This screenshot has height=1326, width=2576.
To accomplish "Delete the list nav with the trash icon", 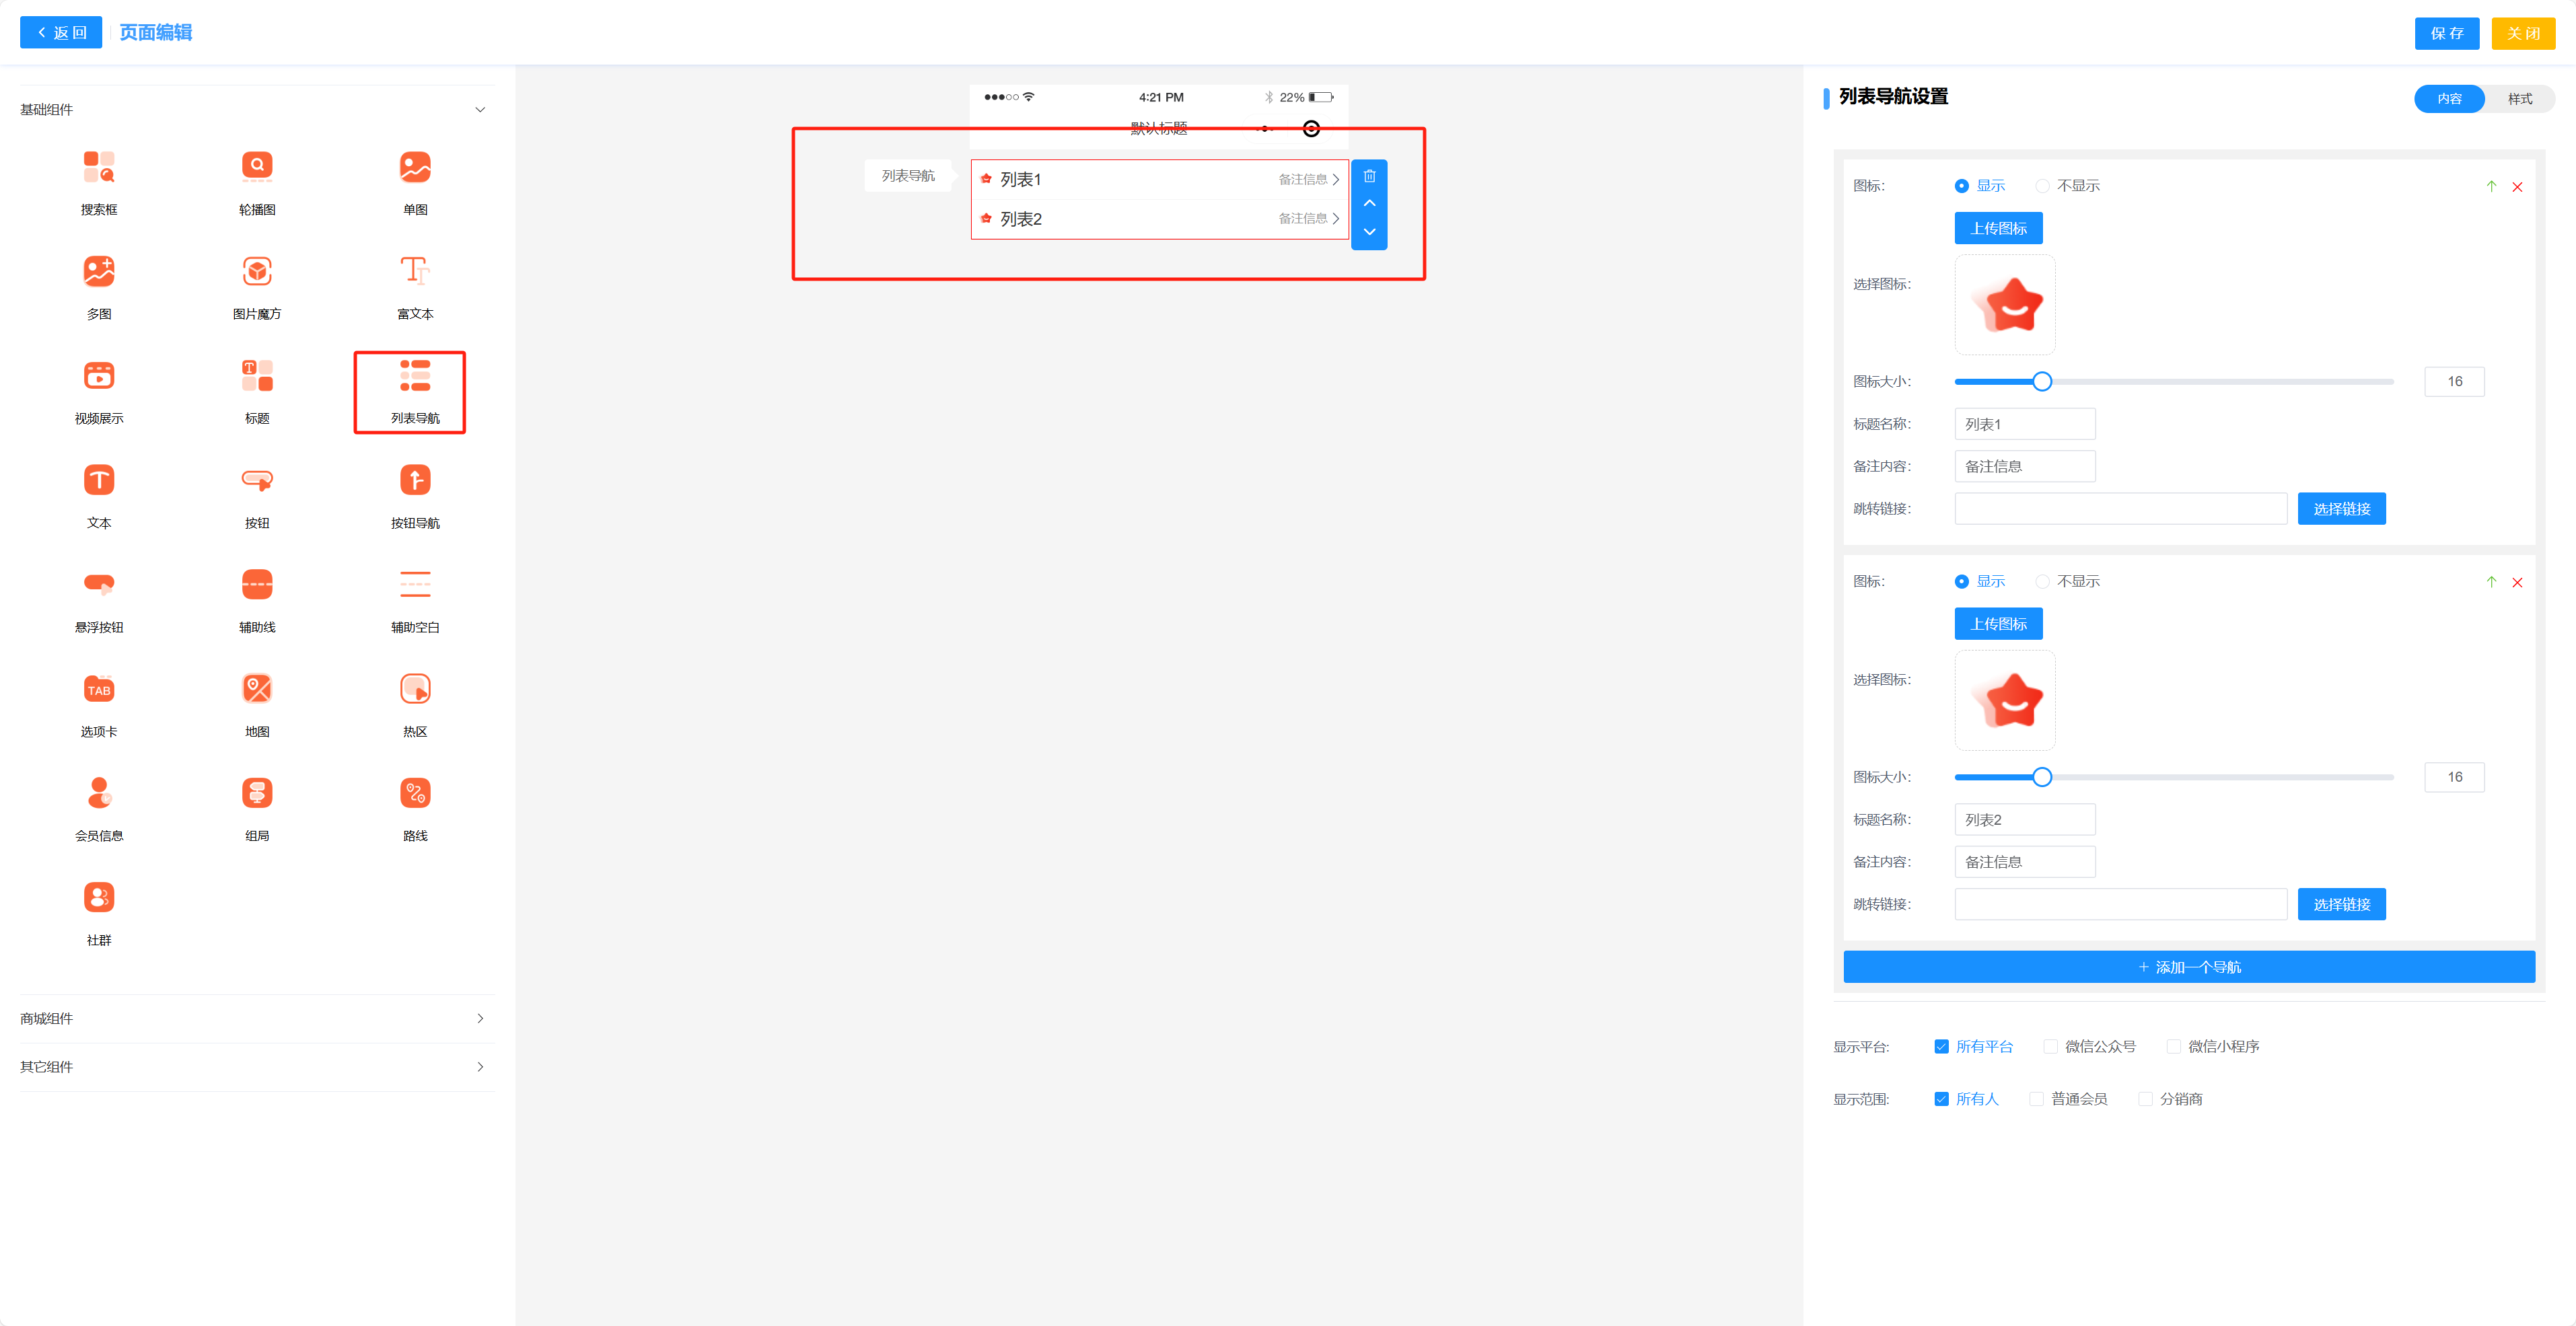I will (1369, 176).
